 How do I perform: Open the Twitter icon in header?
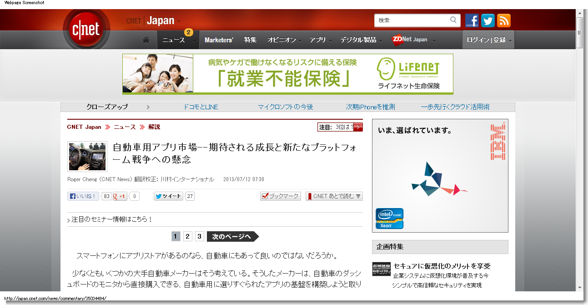[488, 20]
